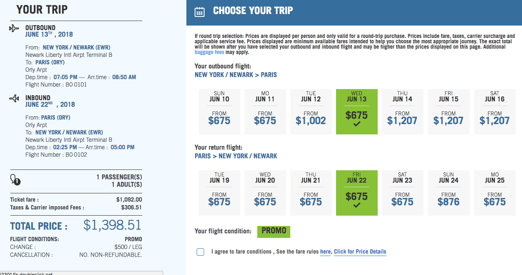Viewport: 522px width, 275px height.
Task: Pick outbound Thu Jun 14 date
Action: coord(402,111)
